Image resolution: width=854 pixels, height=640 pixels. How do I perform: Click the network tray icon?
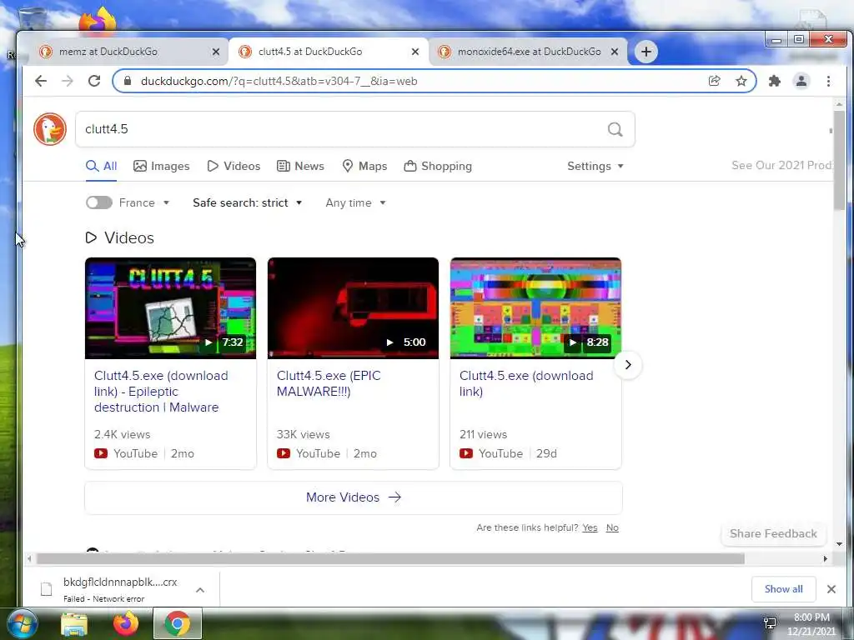click(770, 623)
